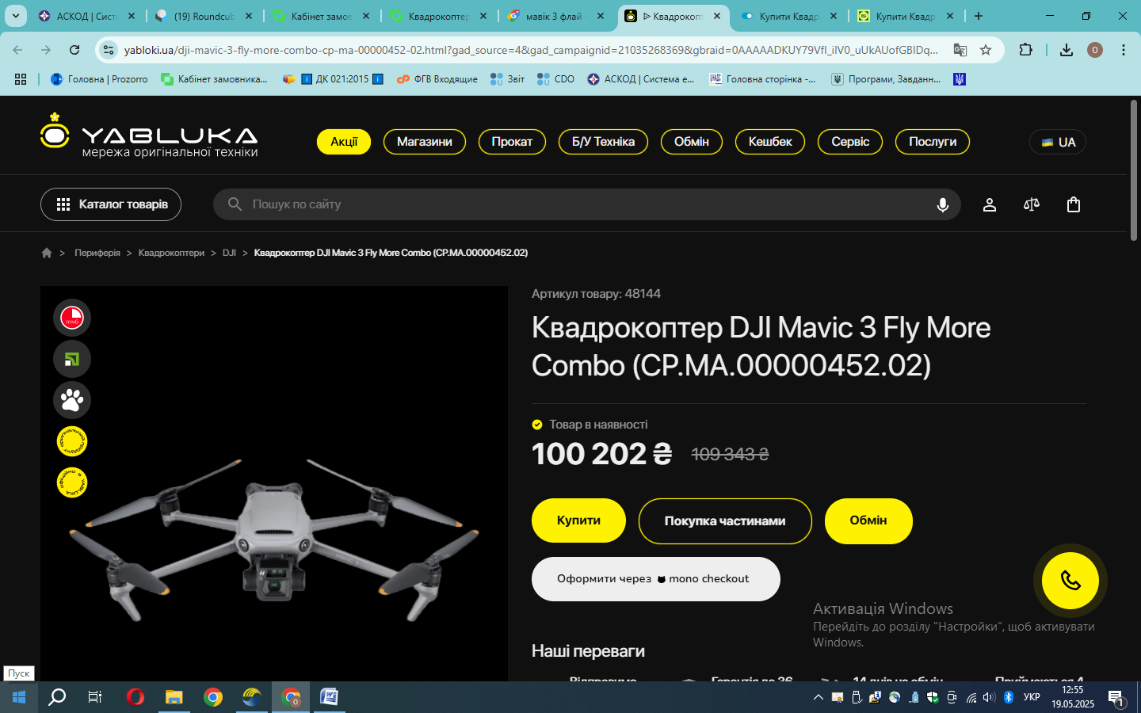Screen dimensions: 1141x713
Task: Open ФГВ Входящие bookmark
Action: 437,79
